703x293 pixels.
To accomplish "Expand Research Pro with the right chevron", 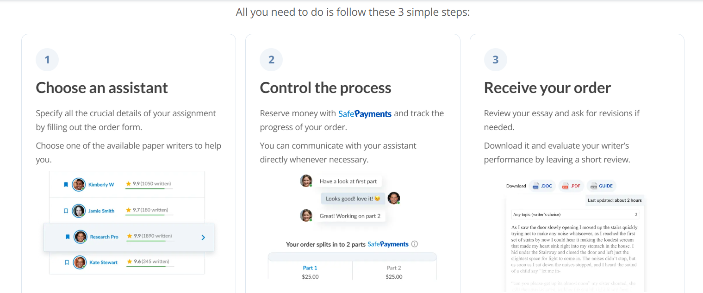I will pos(203,237).
